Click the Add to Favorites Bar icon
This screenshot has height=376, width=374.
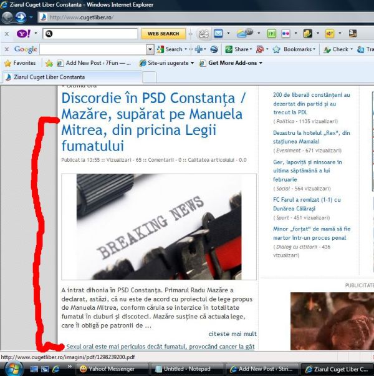click(49, 63)
